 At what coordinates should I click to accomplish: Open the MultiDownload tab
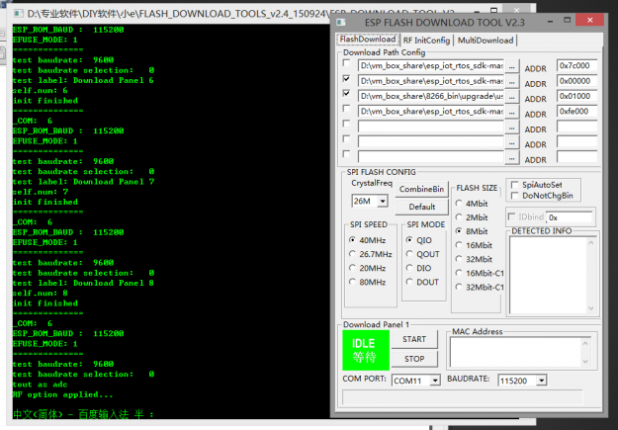pyautogui.click(x=485, y=41)
